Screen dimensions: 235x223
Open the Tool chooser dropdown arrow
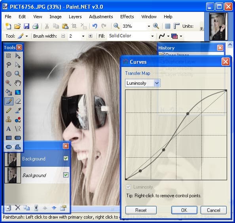27,36
